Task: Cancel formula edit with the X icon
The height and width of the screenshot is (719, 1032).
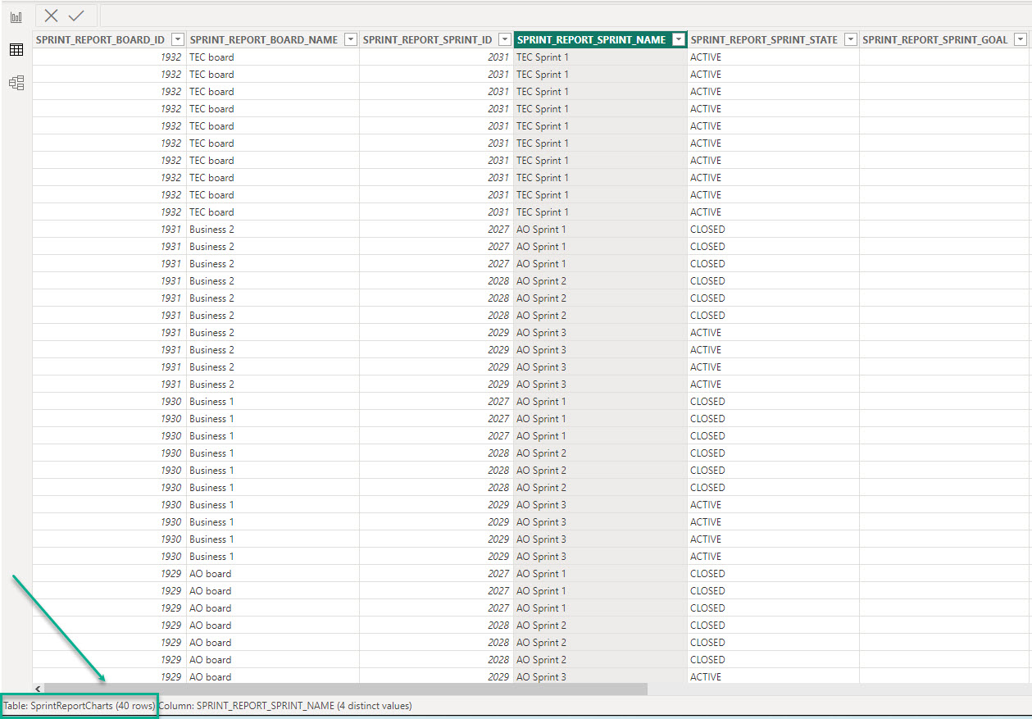Action: click(x=51, y=16)
